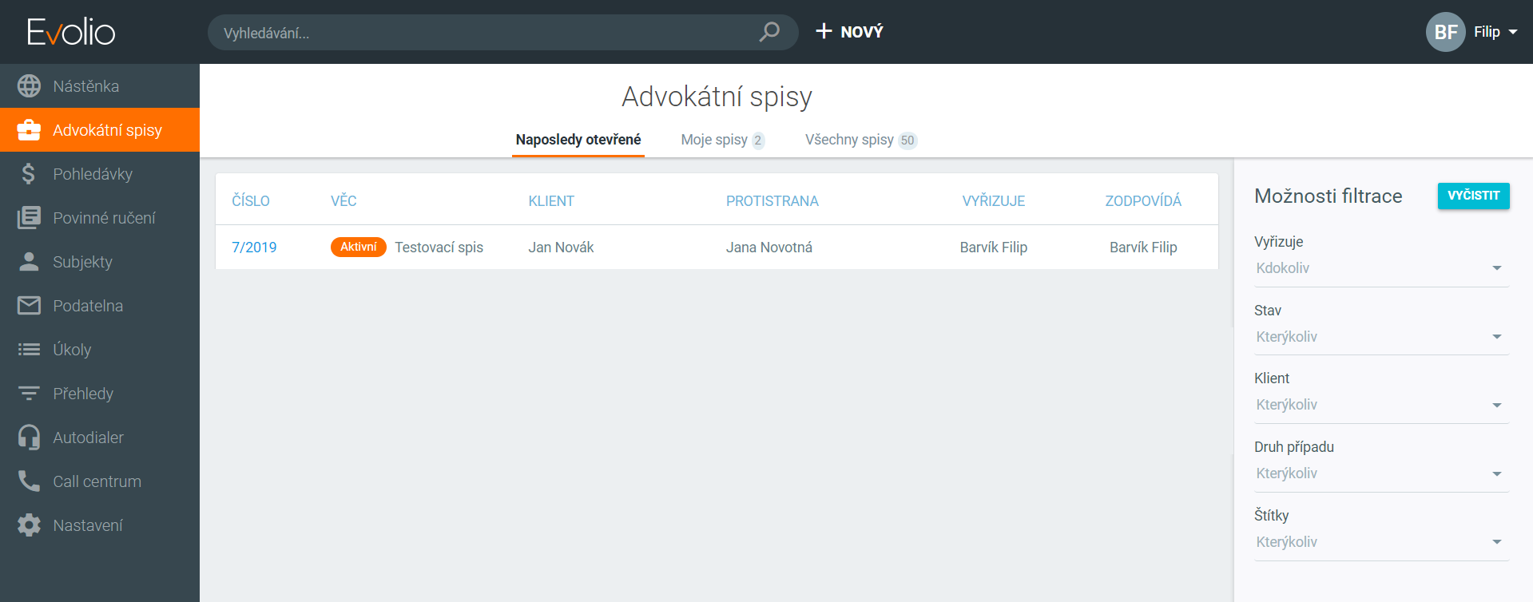The width and height of the screenshot is (1533, 602).
Task: Open Subjekty via the person icon
Action: tap(29, 262)
